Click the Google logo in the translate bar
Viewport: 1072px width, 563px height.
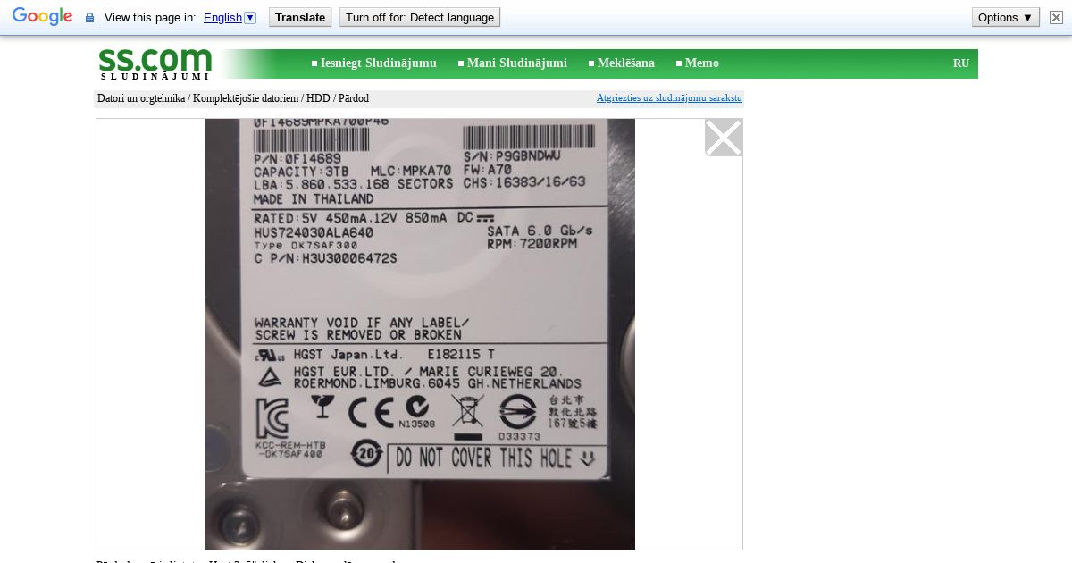pyautogui.click(x=42, y=17)
